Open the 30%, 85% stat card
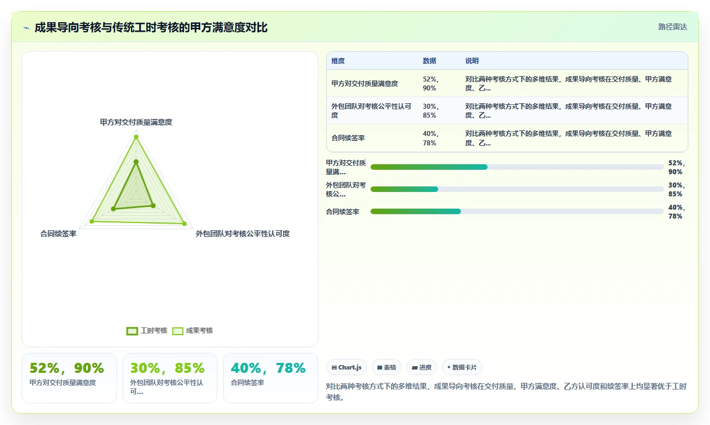This screenshot has height=425, width=710. [170, 378]
